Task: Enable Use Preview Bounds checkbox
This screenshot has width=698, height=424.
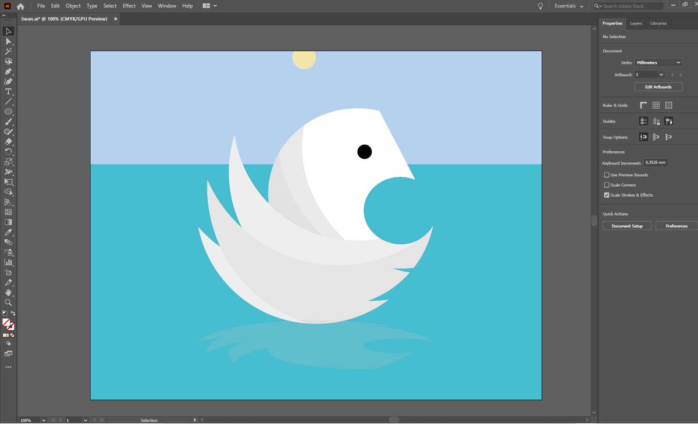Action: [607, 174]
